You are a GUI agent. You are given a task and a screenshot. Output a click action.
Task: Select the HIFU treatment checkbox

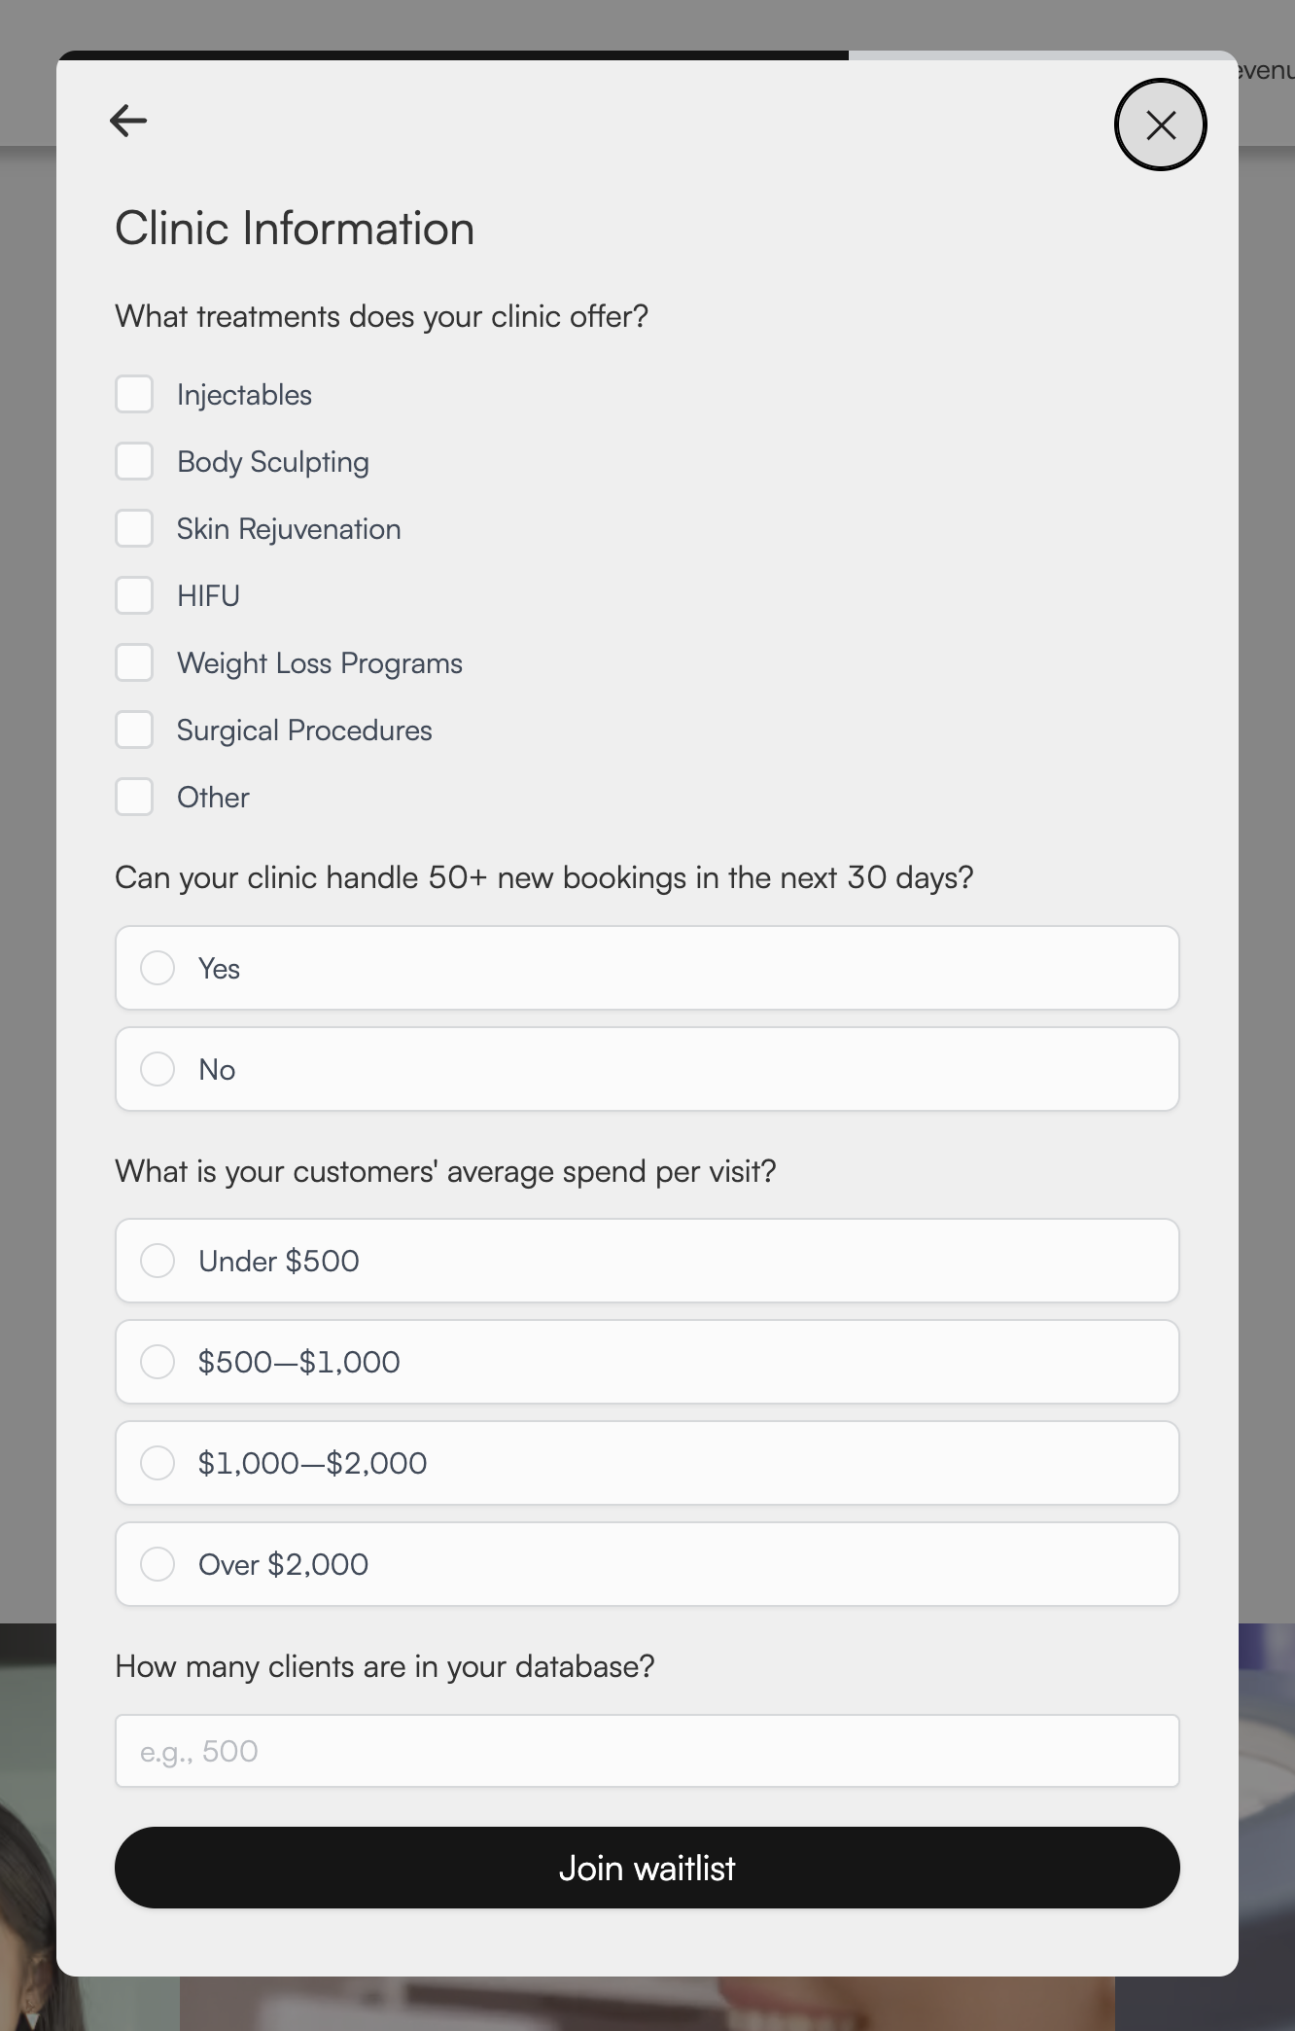click(134, 595)
